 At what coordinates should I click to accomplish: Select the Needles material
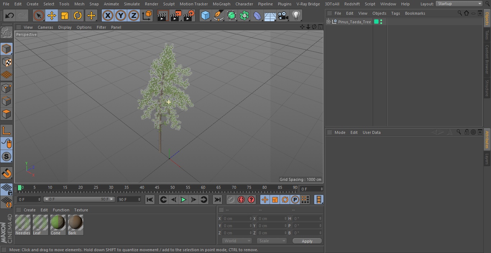pyautogui.click(x=23, y=225)
